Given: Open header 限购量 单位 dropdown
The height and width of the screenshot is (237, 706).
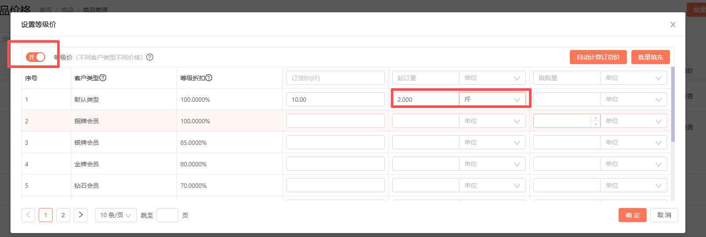Looking at the screenshot, I should point(634,78).
